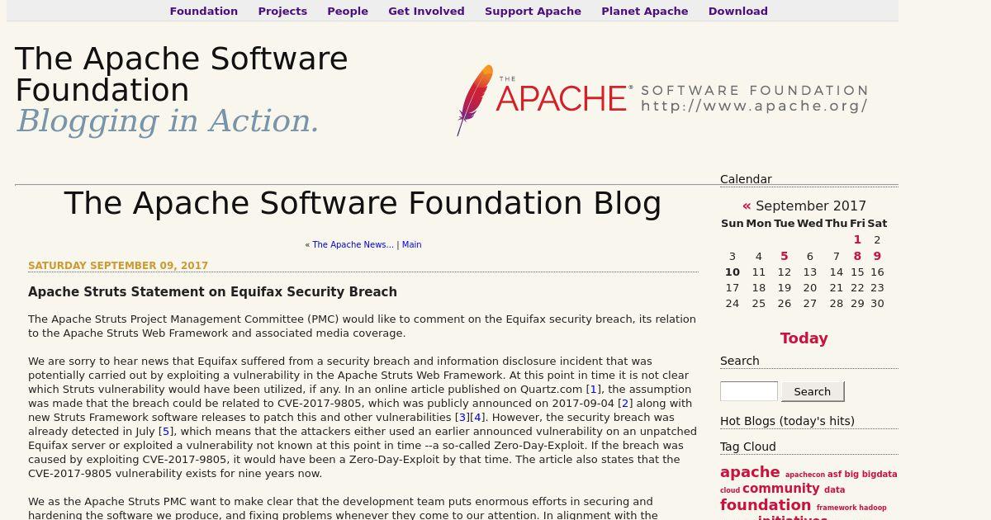Click the Apache feather logo

[475, 99]
